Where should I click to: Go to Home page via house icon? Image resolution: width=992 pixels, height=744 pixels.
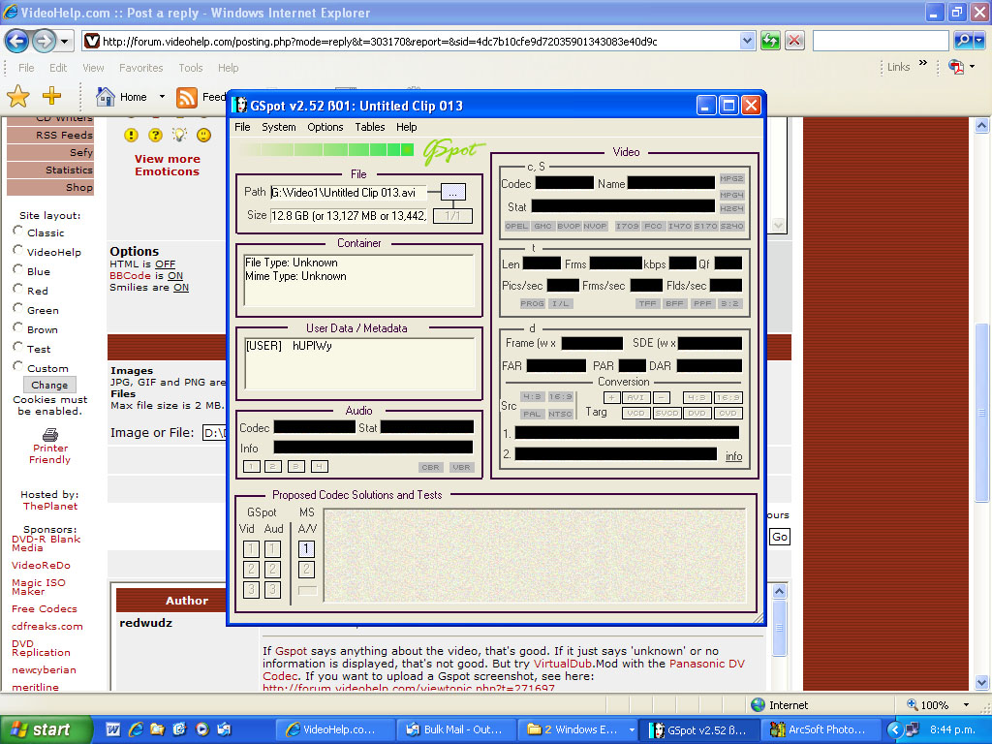click(x=105, y=96)
